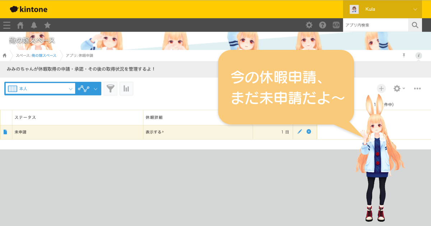The height and width of the screenshot is (226, 431).
Task: Click the search magnifier button
Action: coord(415,25)
